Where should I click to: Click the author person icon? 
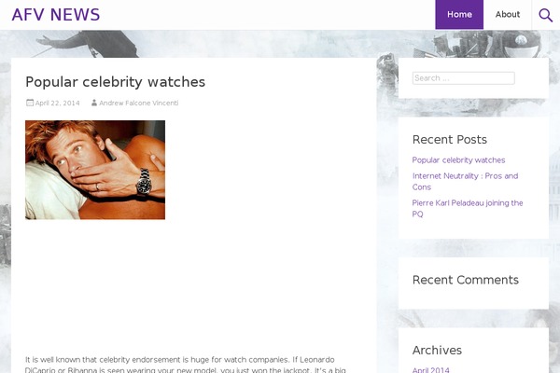pyautogui.click(x=94, y=103)
